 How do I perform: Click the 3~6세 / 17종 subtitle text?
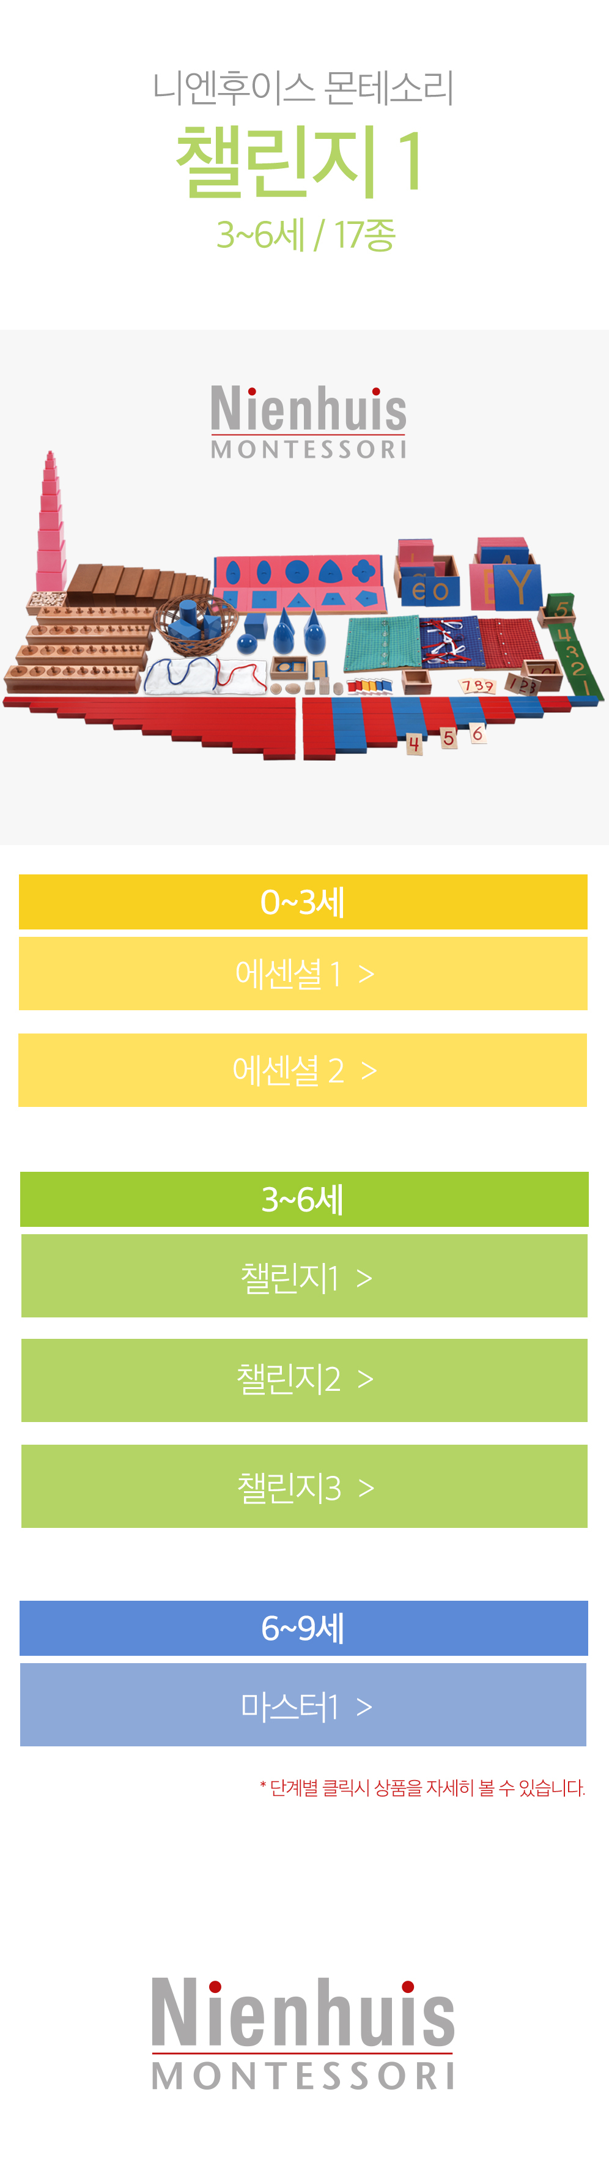[305, 235]
